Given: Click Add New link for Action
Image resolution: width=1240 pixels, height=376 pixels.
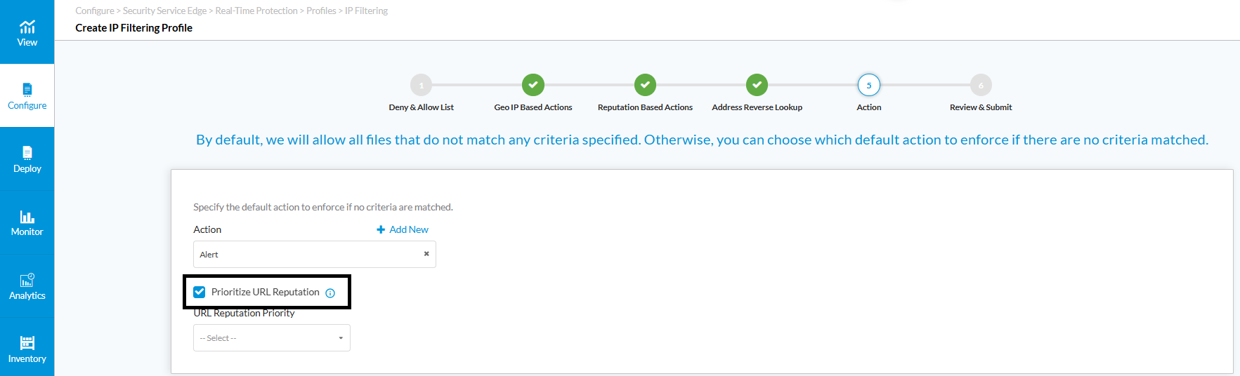Looking at the screenshot, I should tap(403, 229).
